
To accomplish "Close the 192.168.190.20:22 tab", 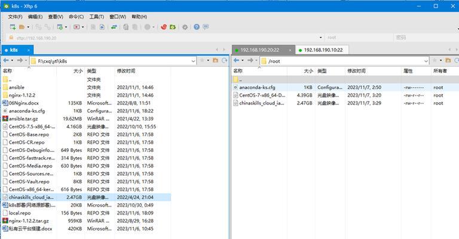I will click(290, 50).
